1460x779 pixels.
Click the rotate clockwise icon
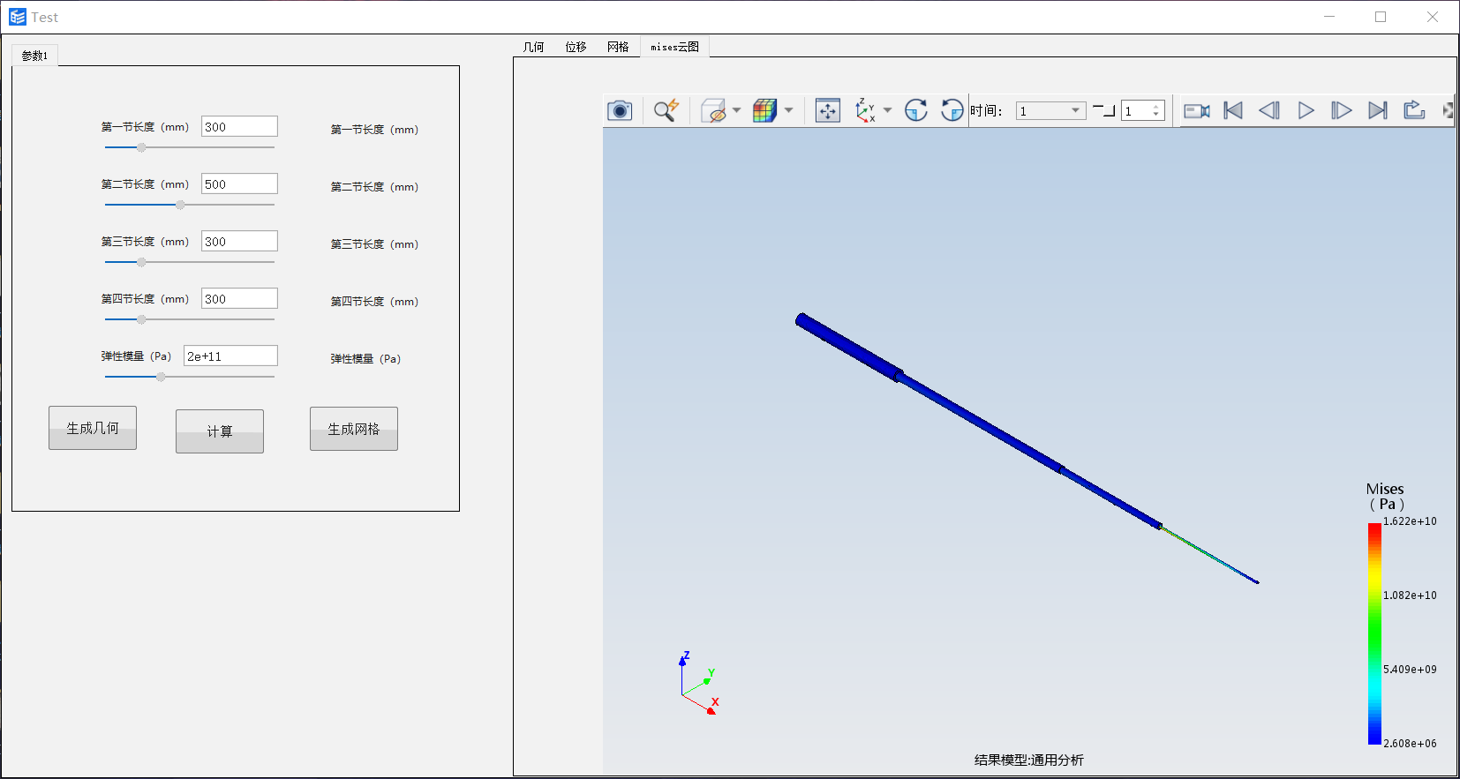pos(916,110)
